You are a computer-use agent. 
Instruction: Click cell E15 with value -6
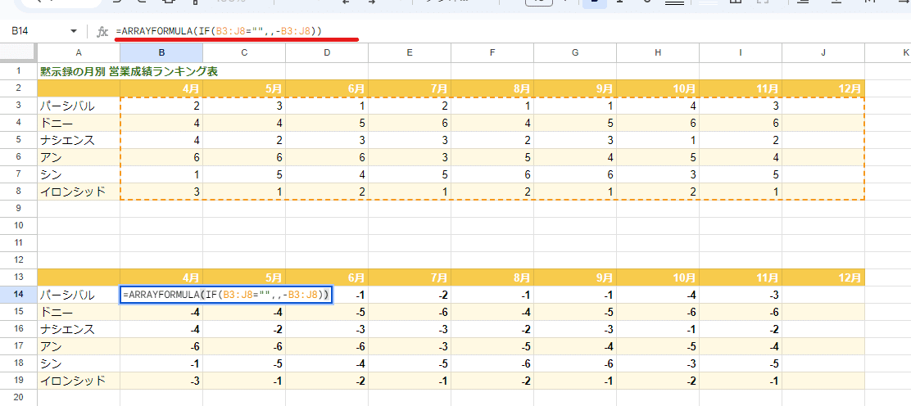(410, 312)
